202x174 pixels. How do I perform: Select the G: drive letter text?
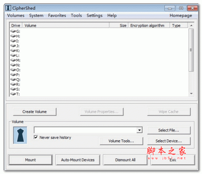[x=18, y=31]
